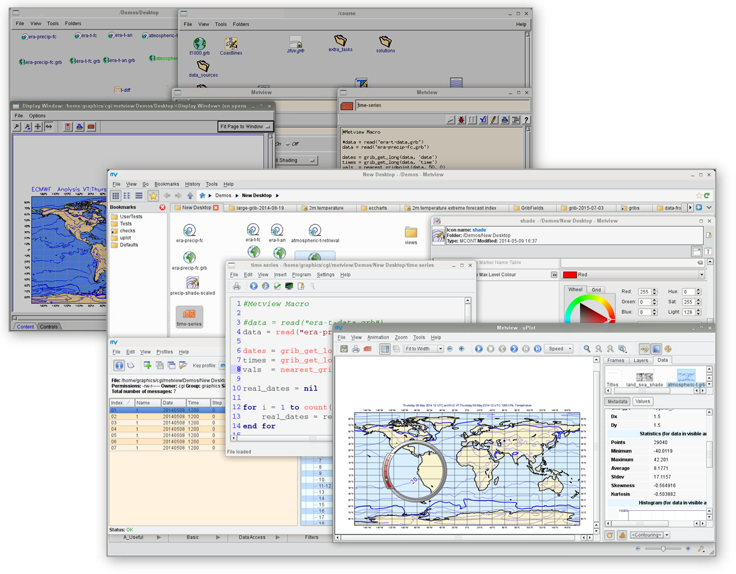Click the help question icon in old macro editor
Image resolution: width=736 pixels, height=574 pixels.
[x=526, y=120]
